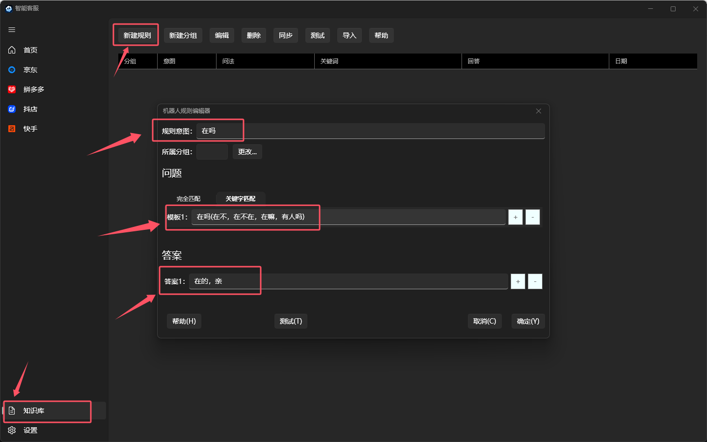Switch to the 关键字匹配 tab
Image resolution: width=707 pixels, height=442 pixels.
[x=241, y=199]
